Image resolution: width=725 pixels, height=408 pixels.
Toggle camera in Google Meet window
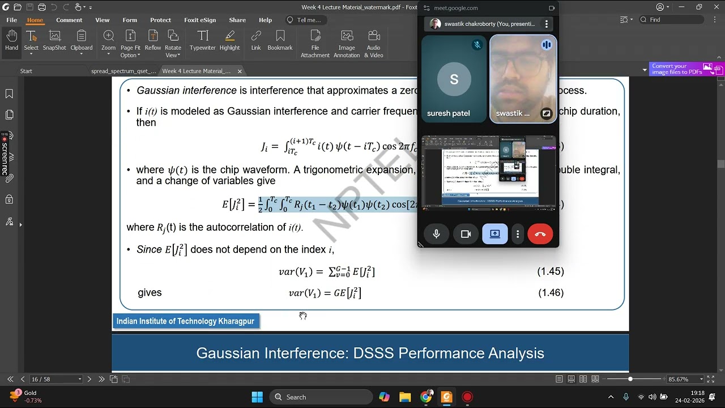pyautogui.click(x=466, y=234)
